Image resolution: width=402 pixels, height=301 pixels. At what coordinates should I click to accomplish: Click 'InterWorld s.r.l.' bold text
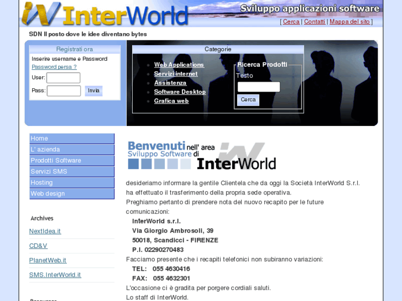coord(156,221)
